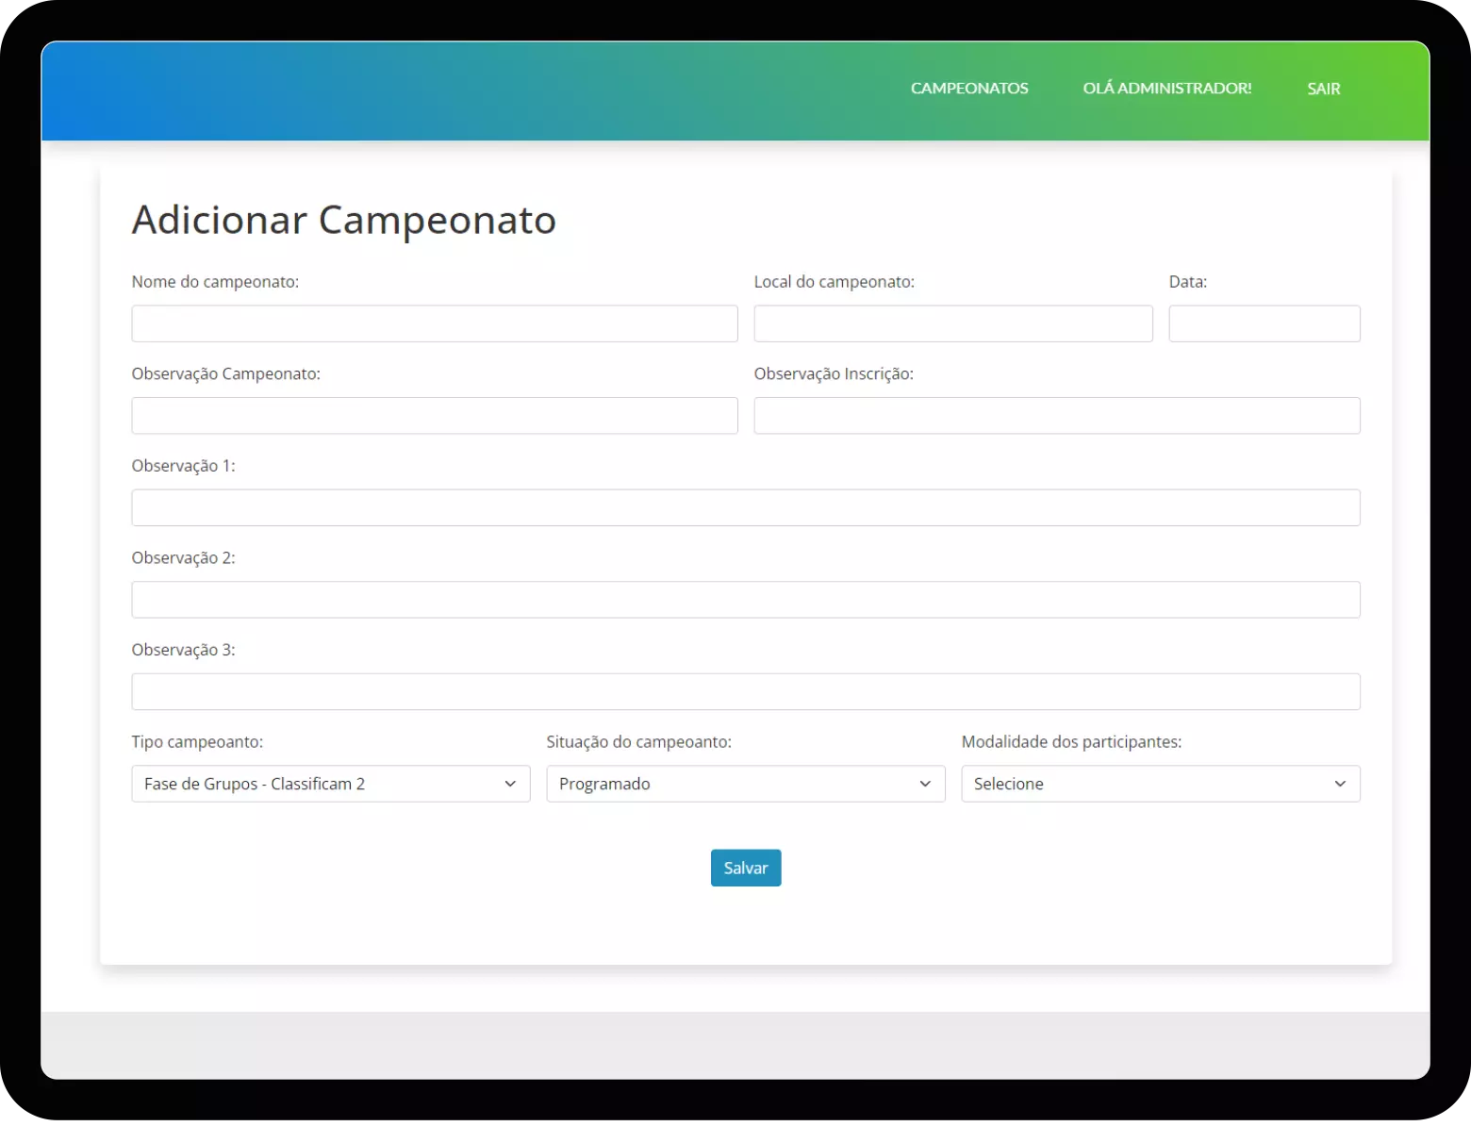The width and height of the screenshot is (1471, 1126).
Task: Open the CAMPEONATOS menu item
Action: point(968,89)
